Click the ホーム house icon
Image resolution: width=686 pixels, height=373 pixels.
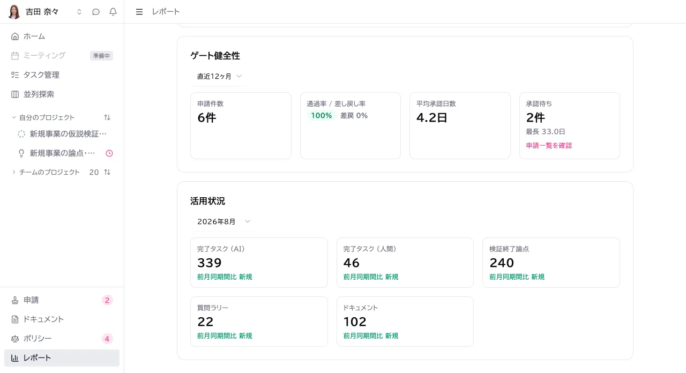15,36
